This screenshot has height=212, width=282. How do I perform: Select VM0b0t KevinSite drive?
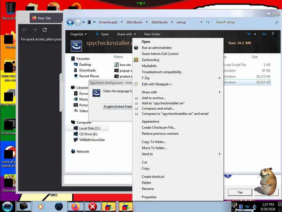[x=92, y=140]
